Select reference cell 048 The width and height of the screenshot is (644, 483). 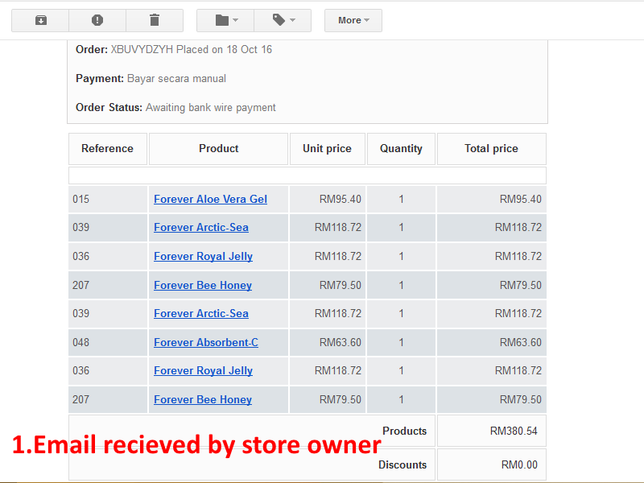pyautogui.click(x=108, y=342)
